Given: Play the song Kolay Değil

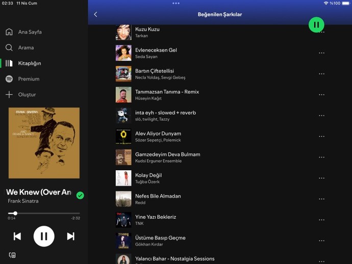Looking at the screenshot, I should tap(220, 178).
